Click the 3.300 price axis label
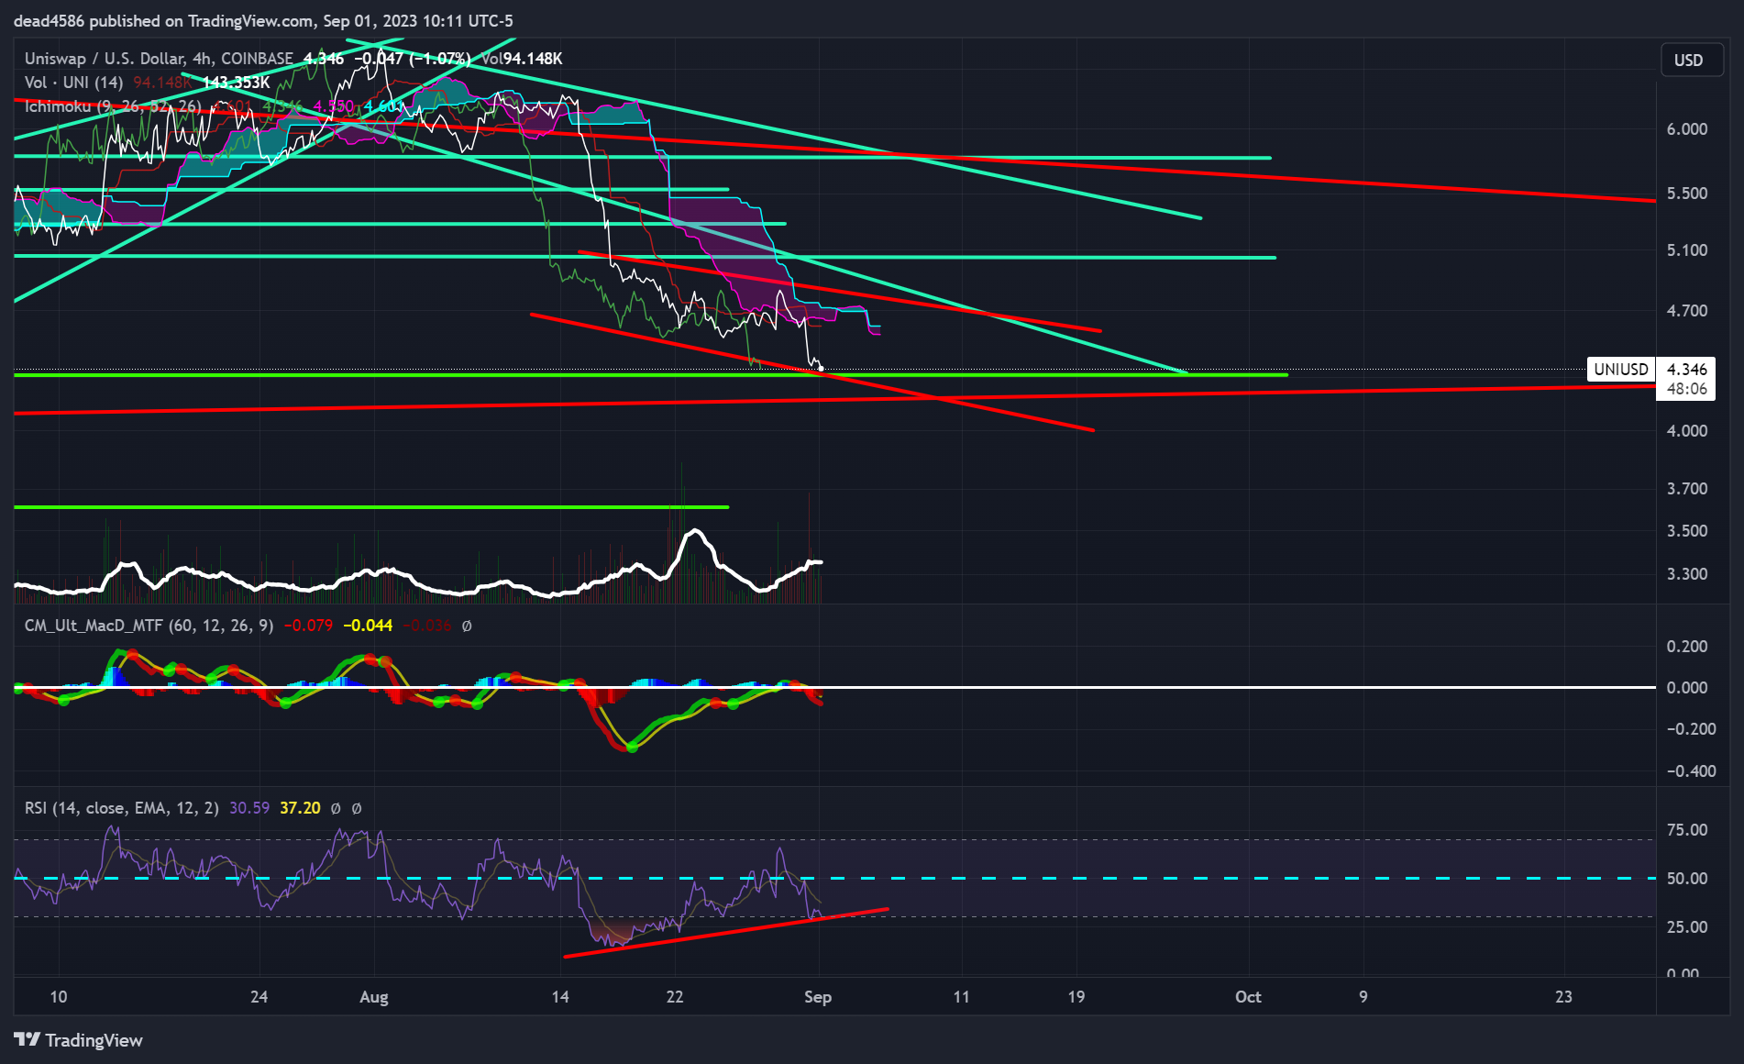1744x1064 pixels. tap(1687, 574)
